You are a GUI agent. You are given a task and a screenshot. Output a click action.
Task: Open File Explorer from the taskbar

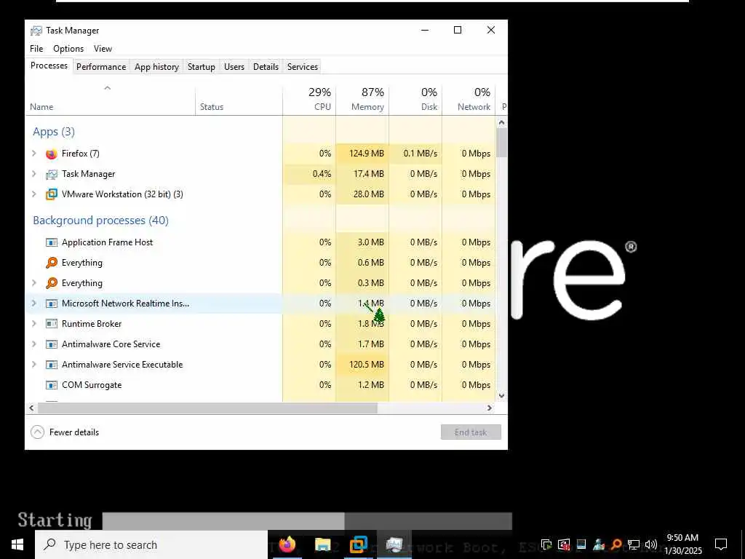pyautogui.click(x=322, y=544)
